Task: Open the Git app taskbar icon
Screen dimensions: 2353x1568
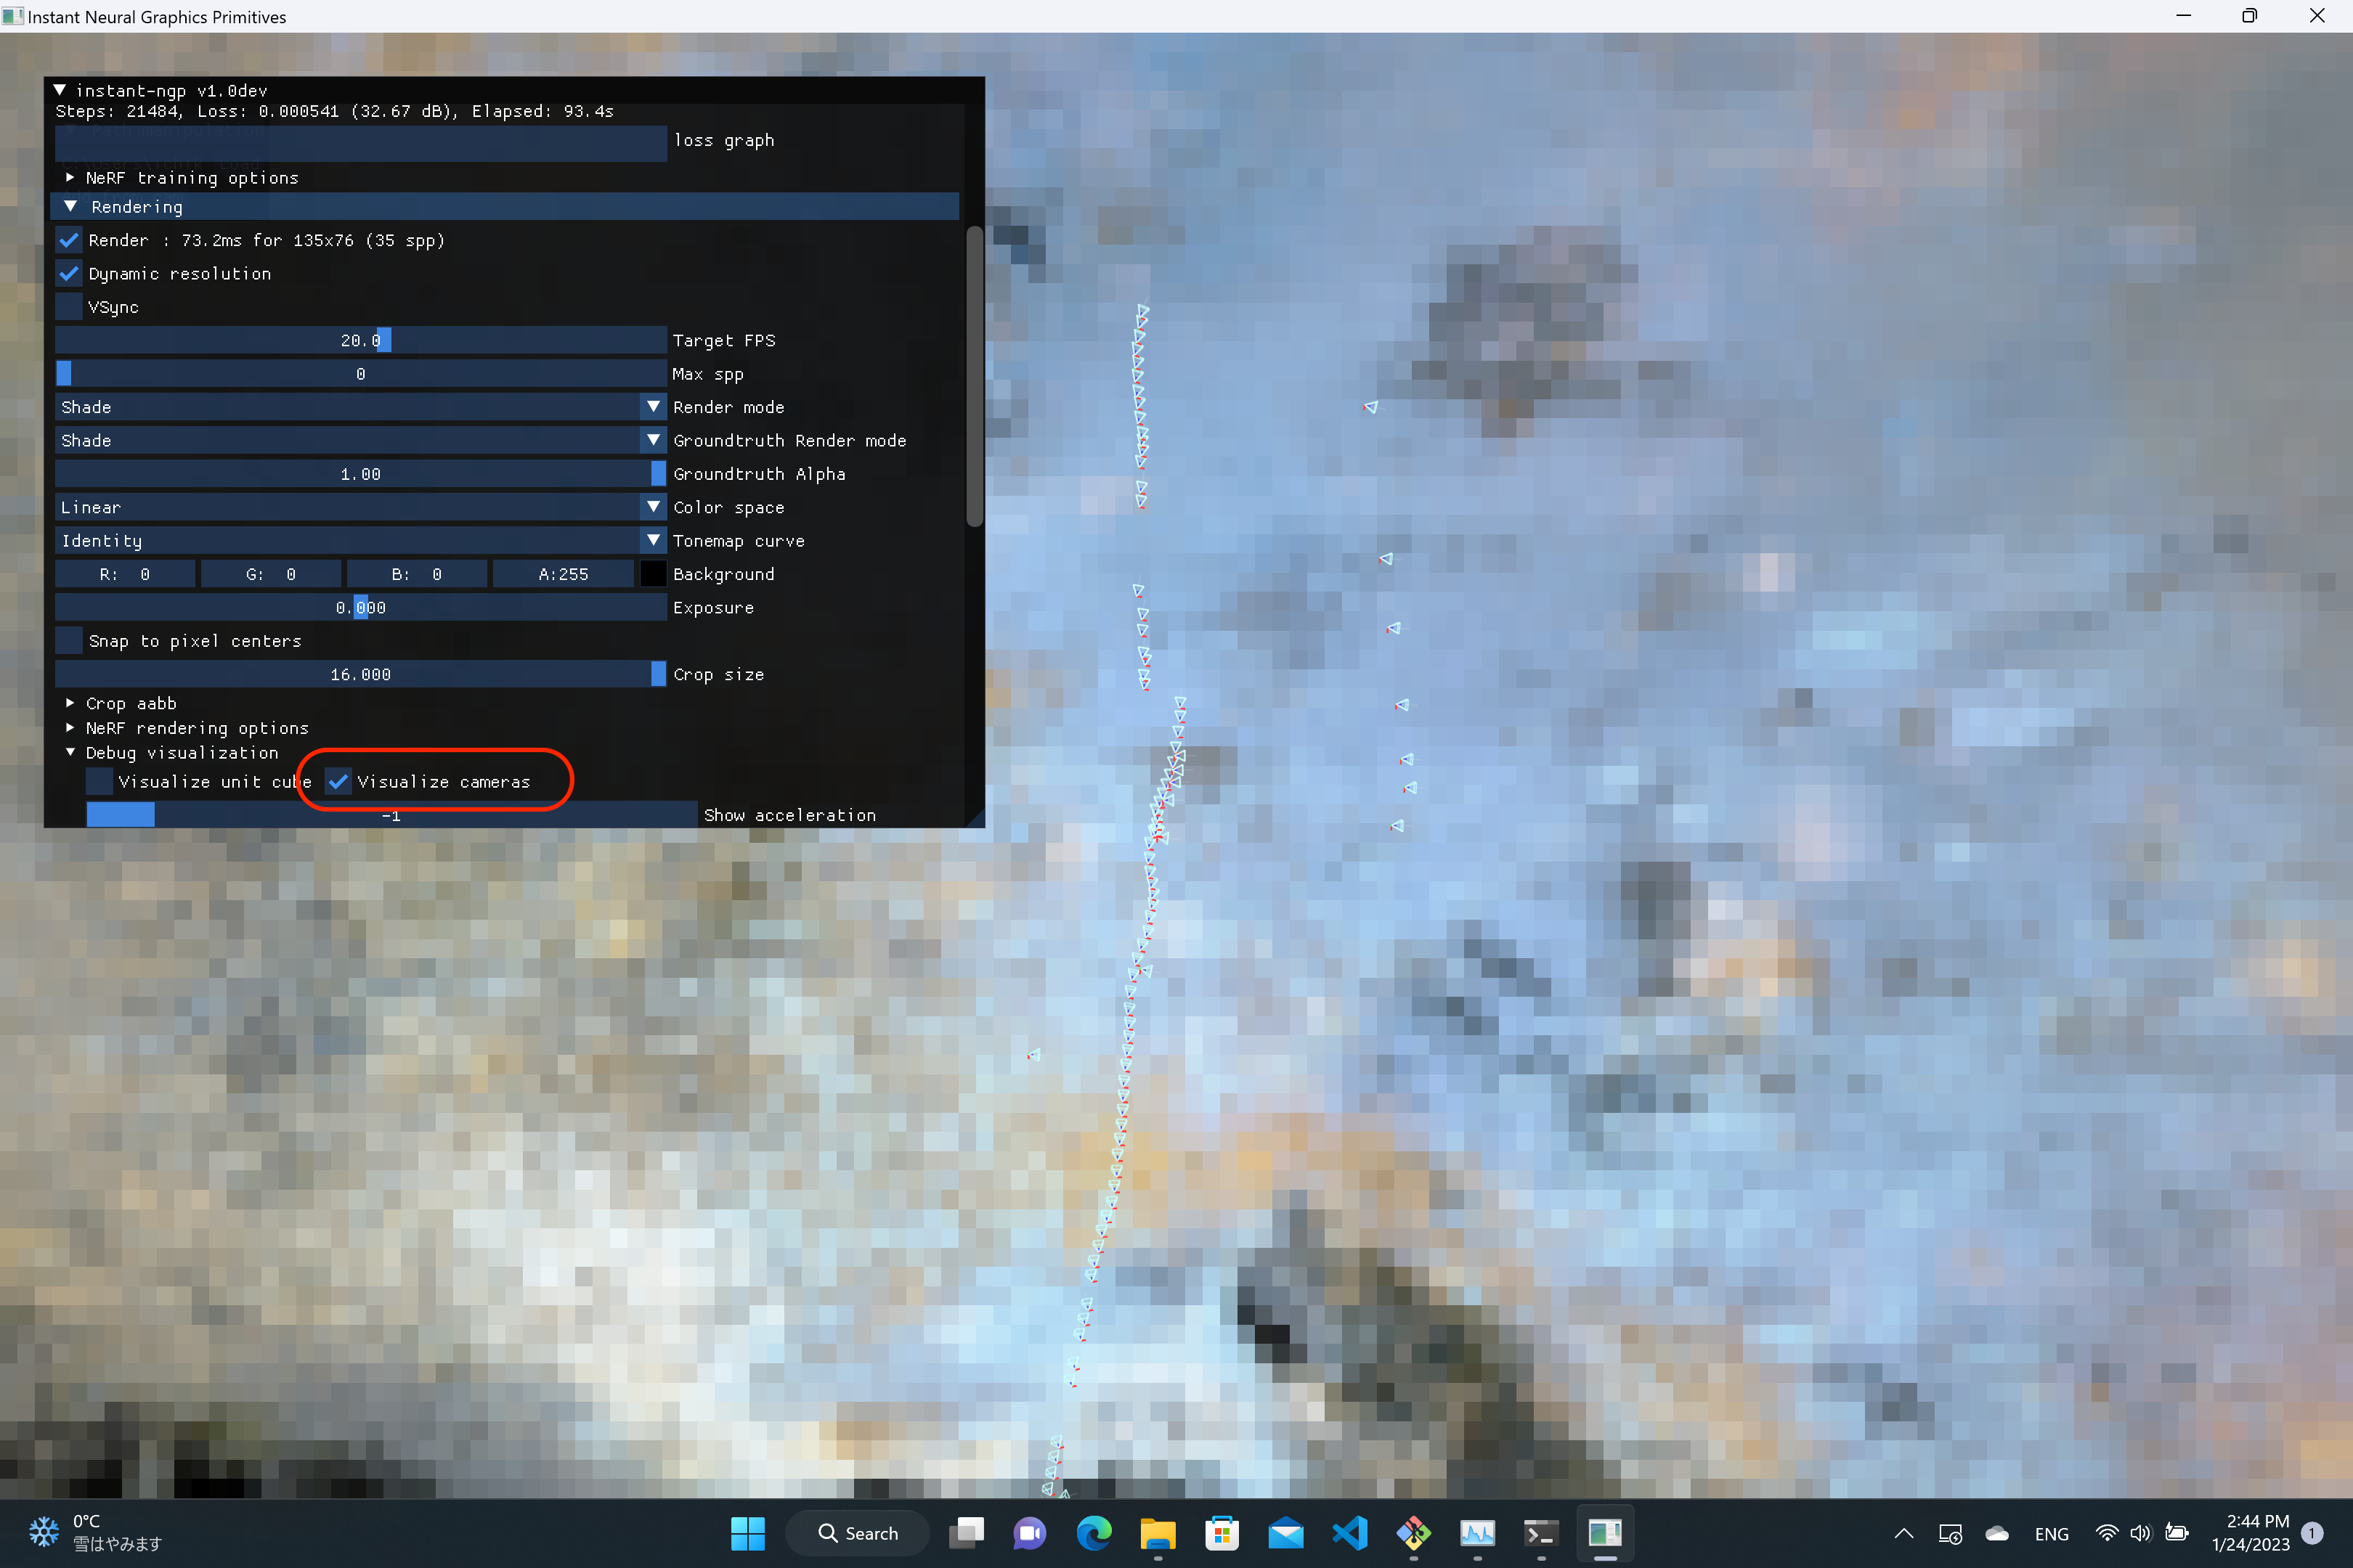Action: pos(1413,1533)
